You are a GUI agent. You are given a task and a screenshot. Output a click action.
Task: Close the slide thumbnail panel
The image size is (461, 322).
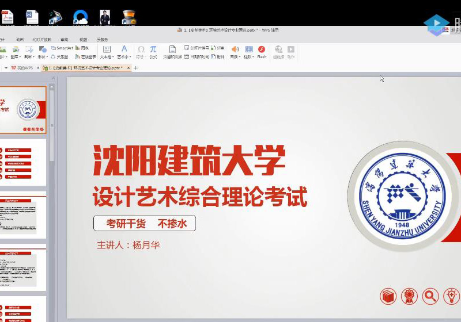coord(53,78)
